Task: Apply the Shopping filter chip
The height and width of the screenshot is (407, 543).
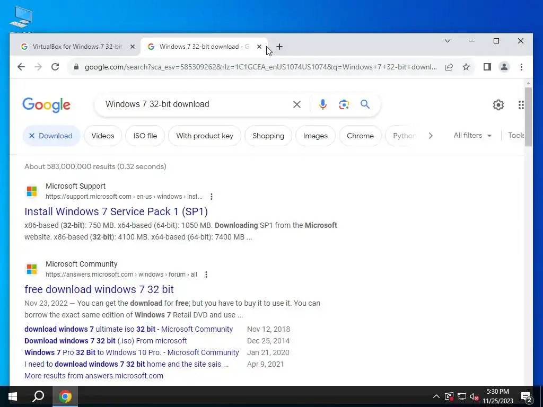Action: 268,136
